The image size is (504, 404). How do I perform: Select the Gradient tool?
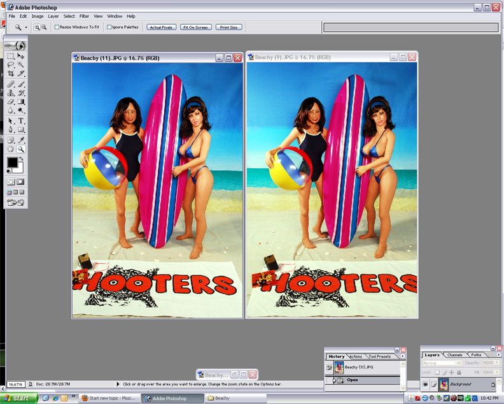pos(21,101)
